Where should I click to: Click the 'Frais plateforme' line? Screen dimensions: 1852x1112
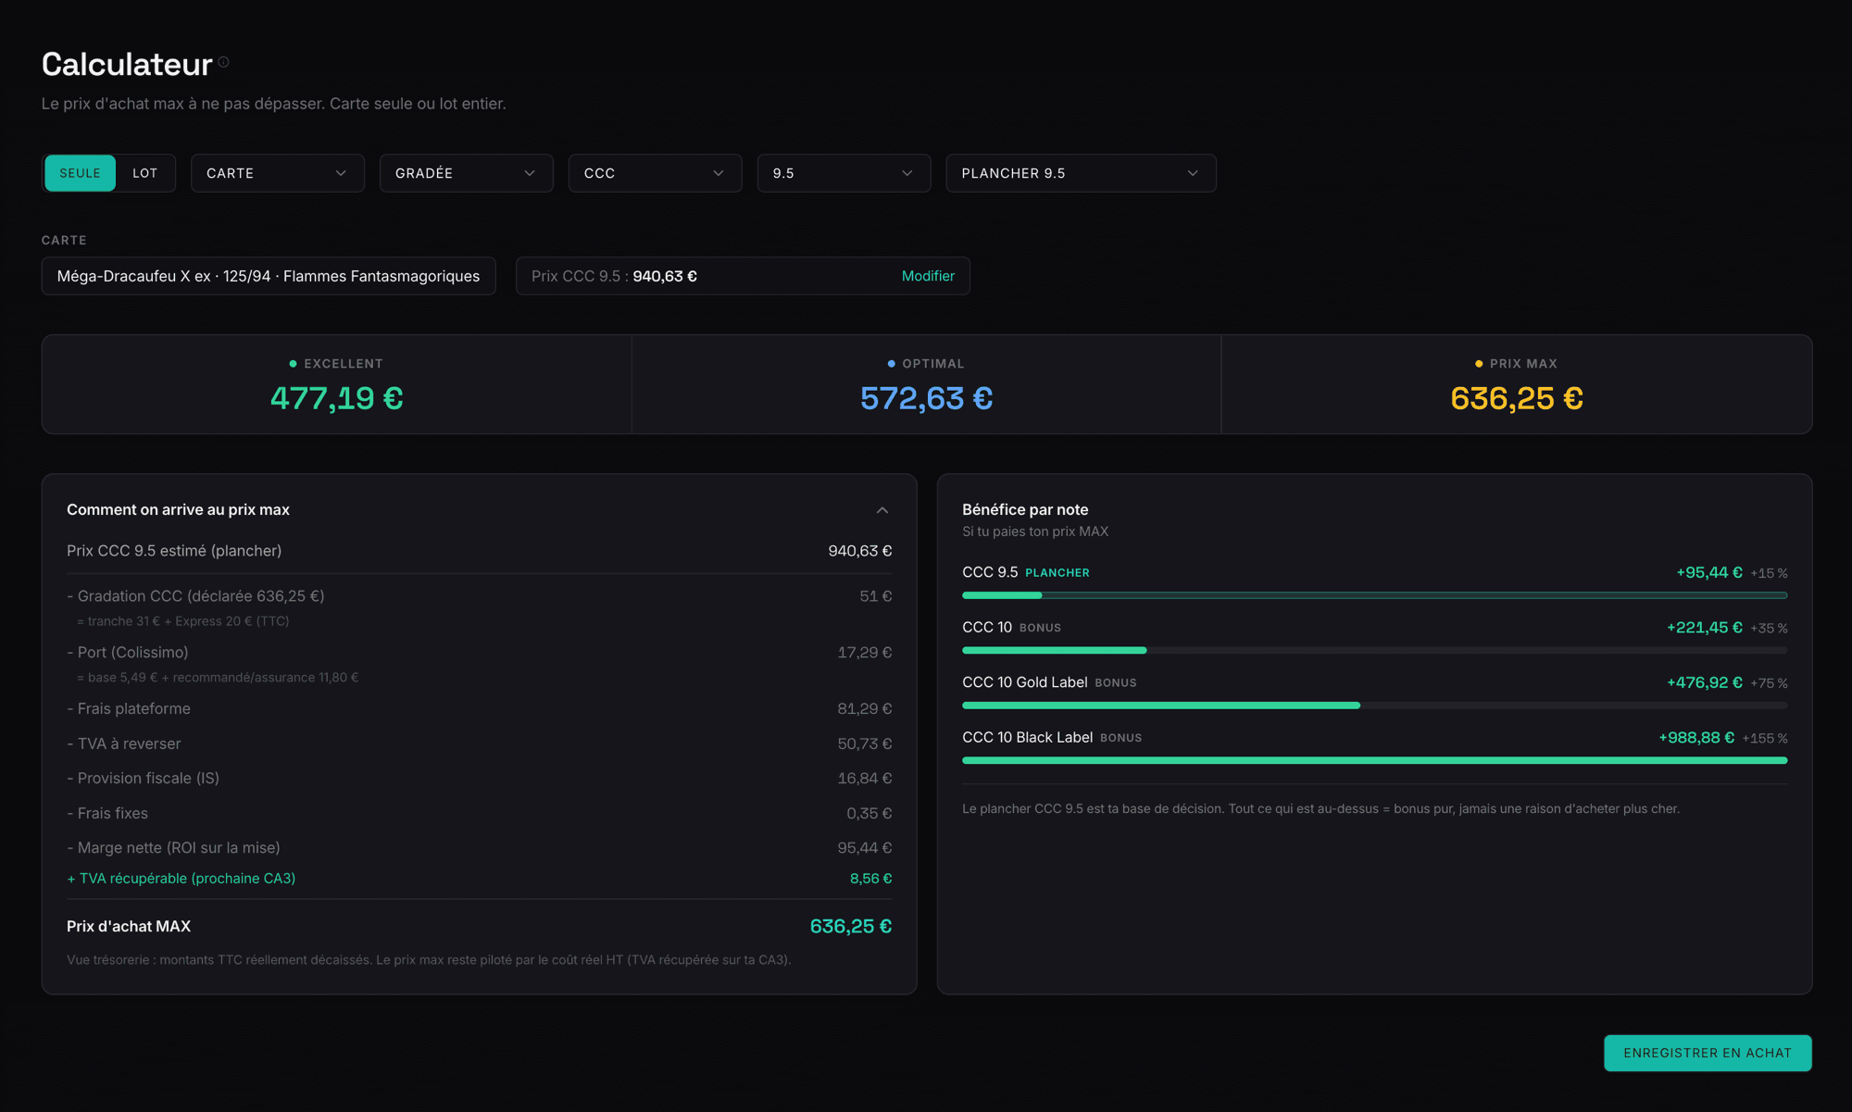pyautogui.click(x=479, y=709)
